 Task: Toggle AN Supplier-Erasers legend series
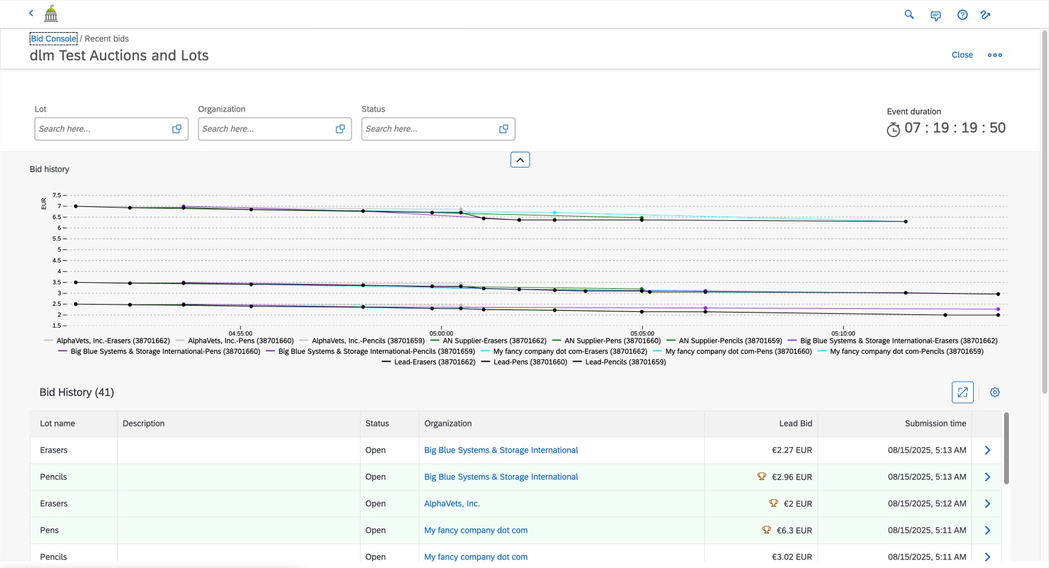pyautogui.click(x=489, y=341)
